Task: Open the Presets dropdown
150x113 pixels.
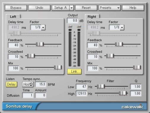Action: pyautogui.click(x=110, y=8)
